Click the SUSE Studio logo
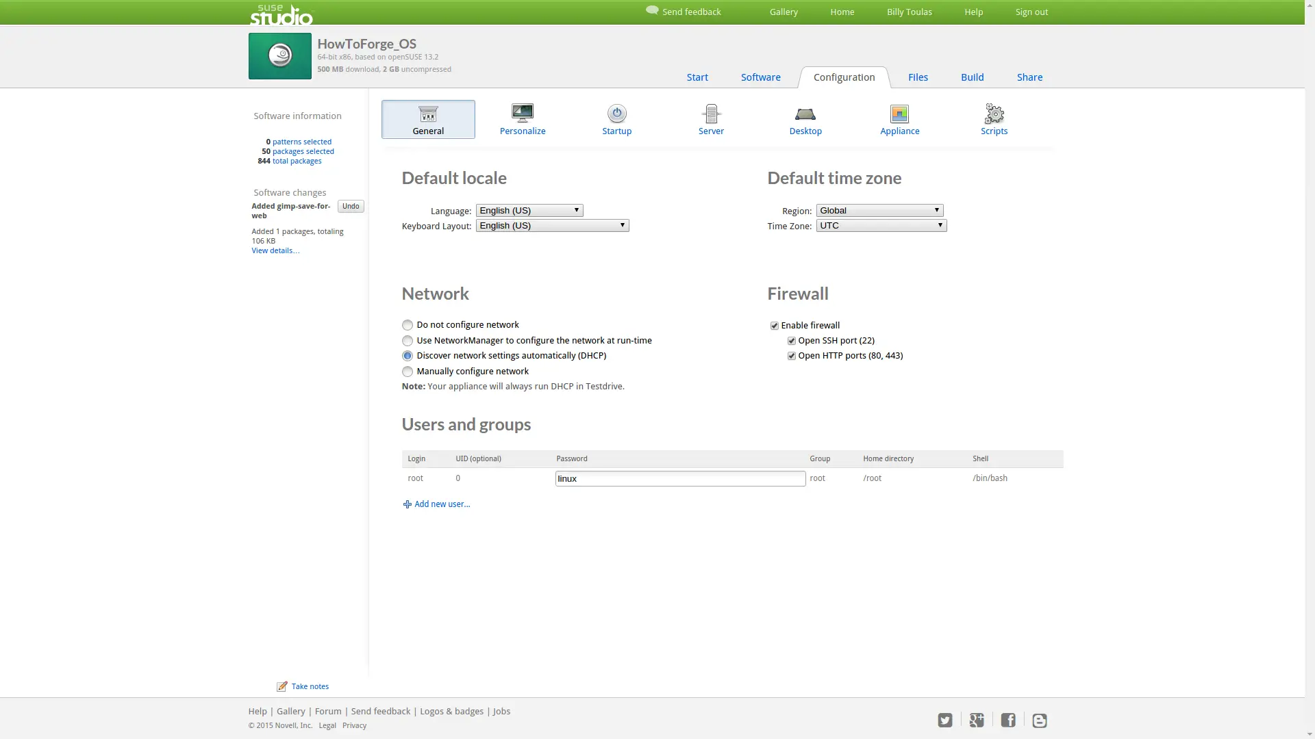Viewport: 1315px width, 739px height. [281, 14]
